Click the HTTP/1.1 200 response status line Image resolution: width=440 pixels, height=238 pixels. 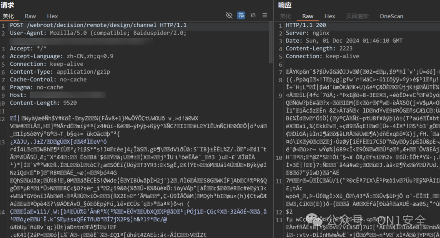coord(306,25)
